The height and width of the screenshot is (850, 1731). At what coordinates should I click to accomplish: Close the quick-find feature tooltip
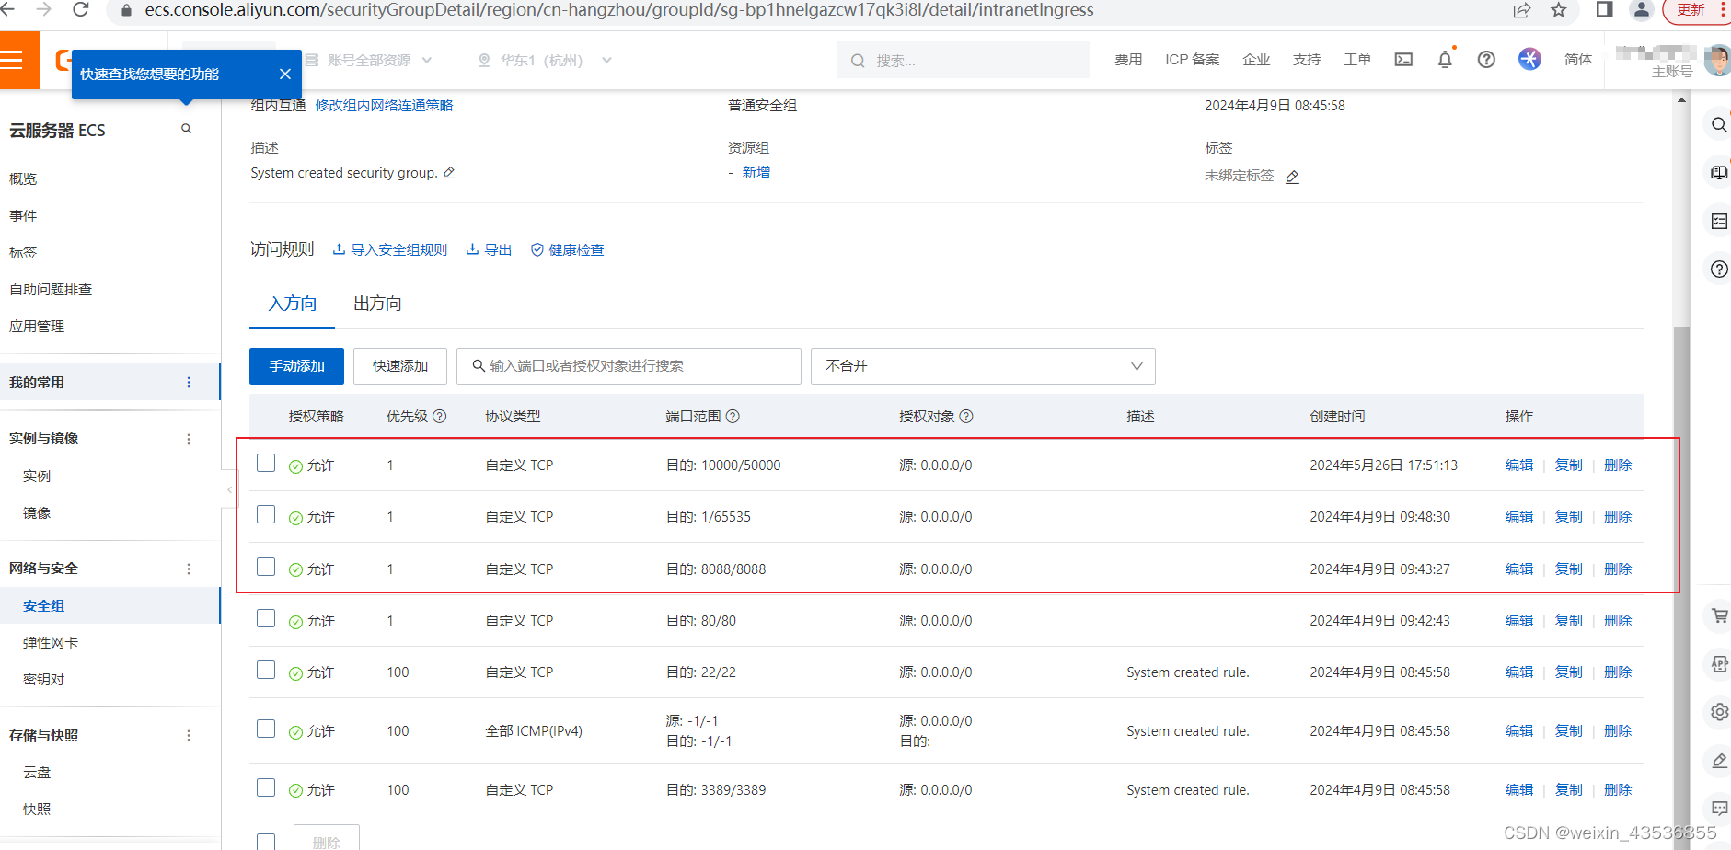tap(285, 74)
